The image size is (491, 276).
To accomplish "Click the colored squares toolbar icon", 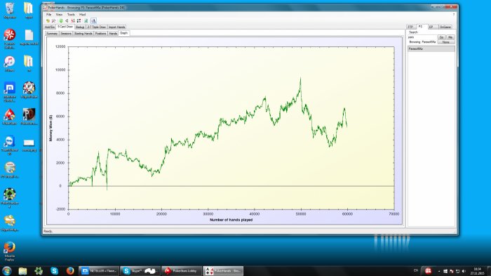I will click(79, 20).
